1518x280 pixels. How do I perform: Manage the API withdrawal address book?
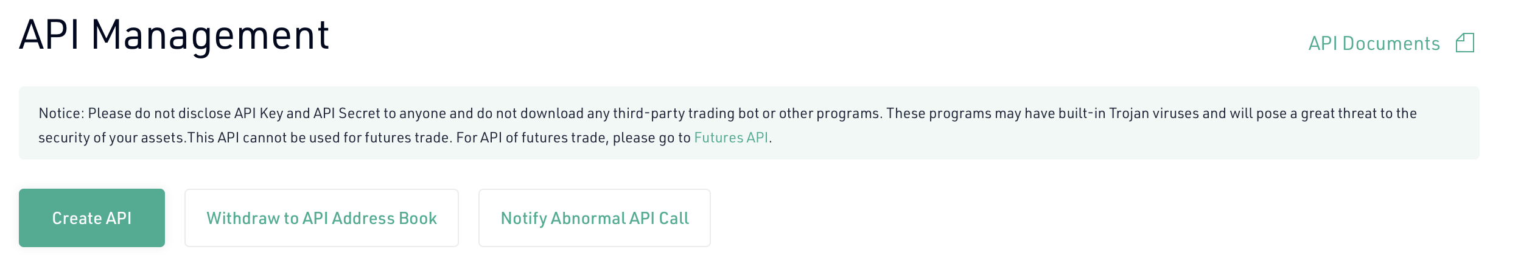tap(321, 218)
